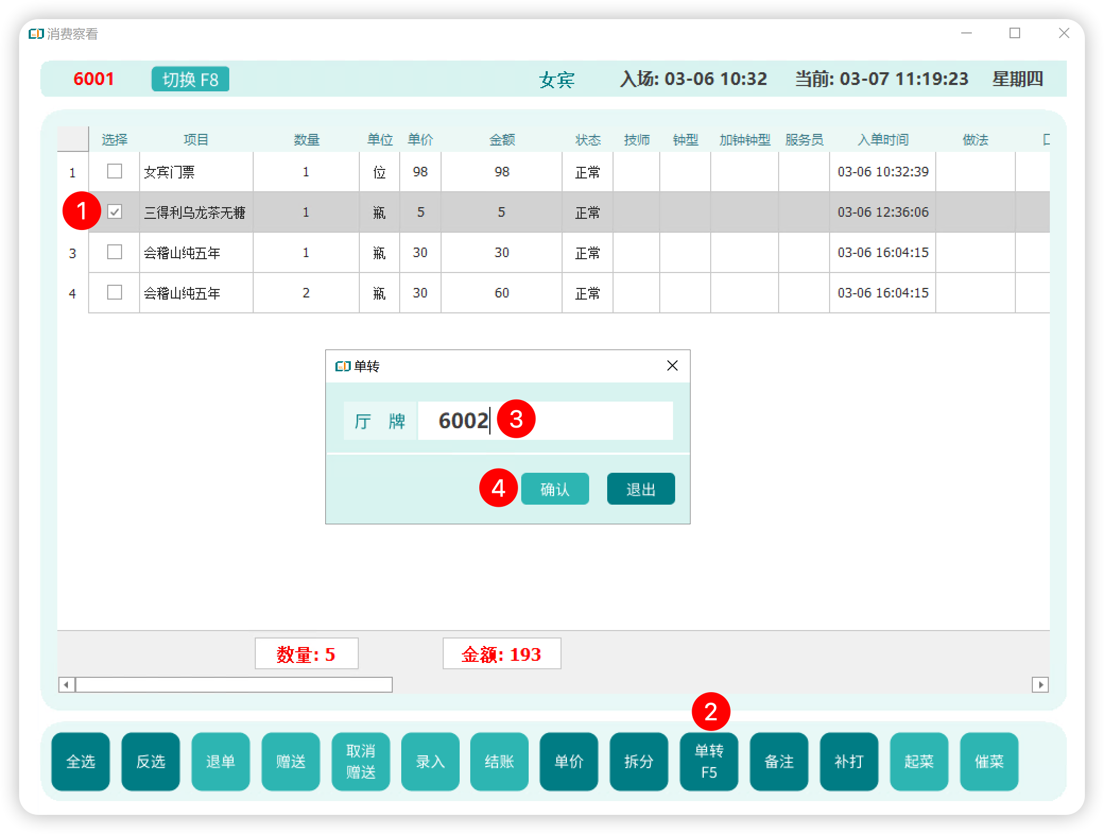The height and width of the screenshot is (834, 1104).
Task: Click the 起菜 button
Action: [919, 761]
